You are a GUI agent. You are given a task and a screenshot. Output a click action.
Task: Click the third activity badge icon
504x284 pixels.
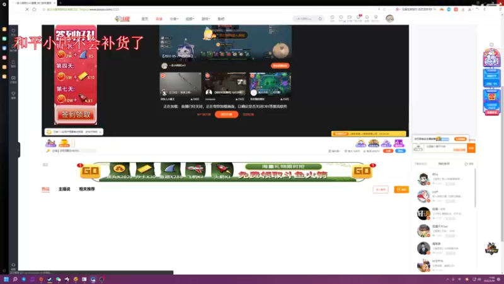click(386, 143)
